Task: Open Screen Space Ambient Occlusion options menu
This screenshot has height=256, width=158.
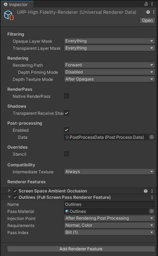Action: 152,191
